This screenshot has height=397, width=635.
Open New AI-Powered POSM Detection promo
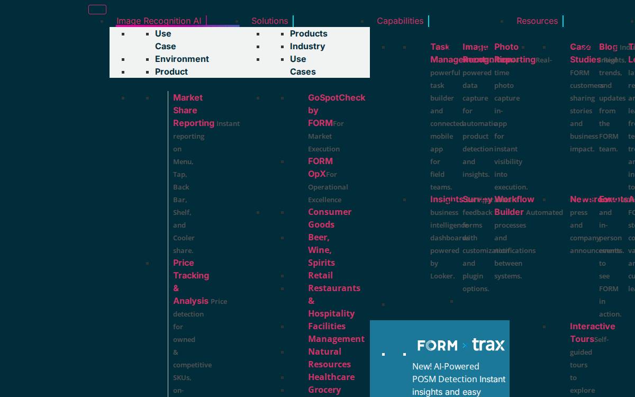(459, 379)
